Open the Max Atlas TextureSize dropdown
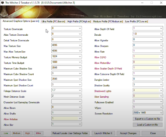Image resolution: width=166 pixels, height=137 pixels. coord(67,51)
